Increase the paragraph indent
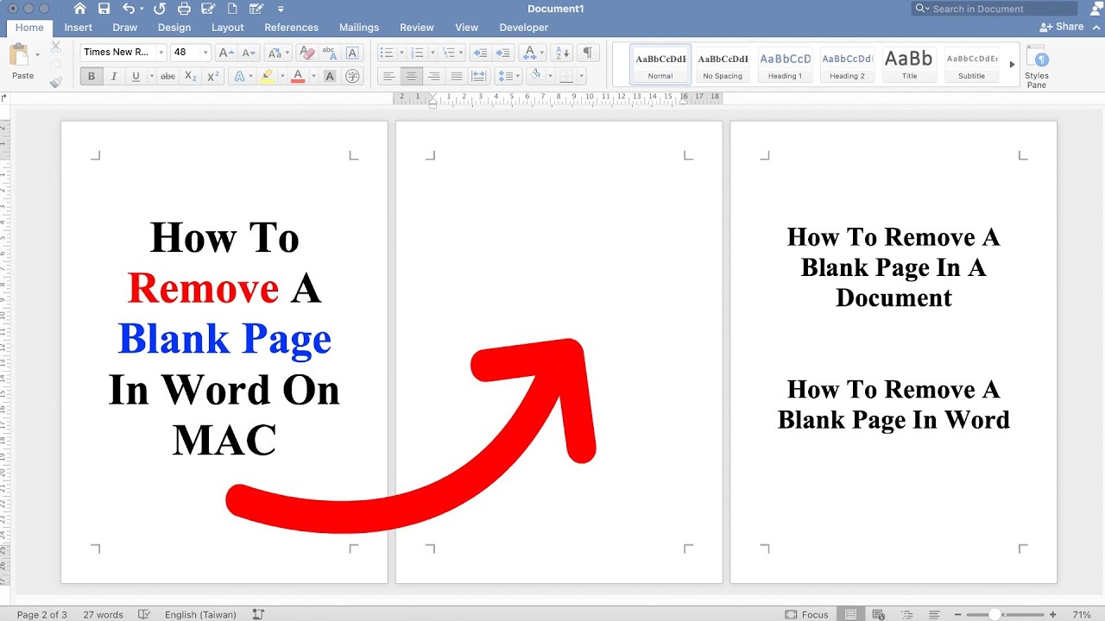 point(503,53)
